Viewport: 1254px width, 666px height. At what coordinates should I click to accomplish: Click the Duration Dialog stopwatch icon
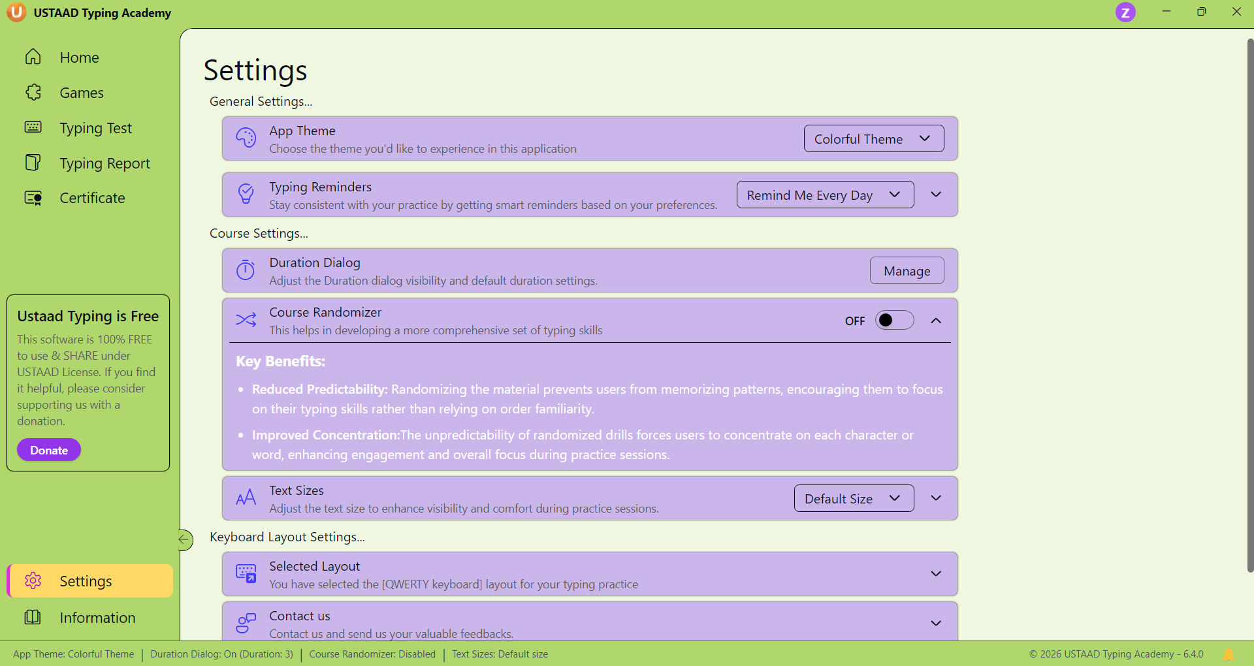(246, 270)
